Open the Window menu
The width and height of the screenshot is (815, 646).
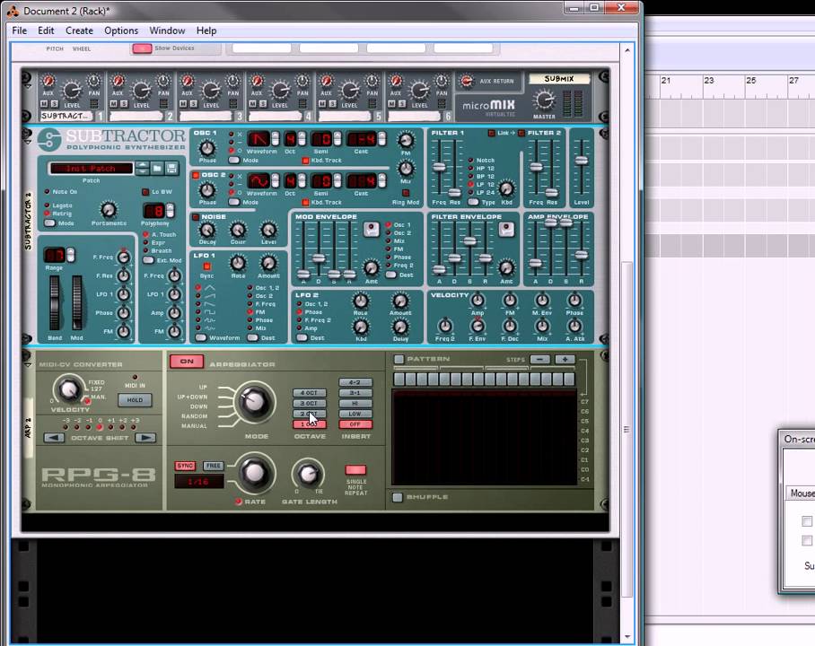(167, 31)
